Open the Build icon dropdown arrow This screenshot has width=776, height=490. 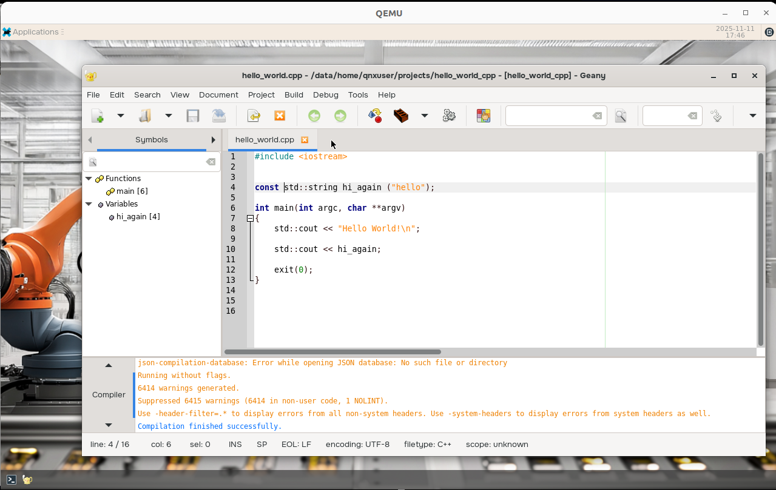click(425, 116)
